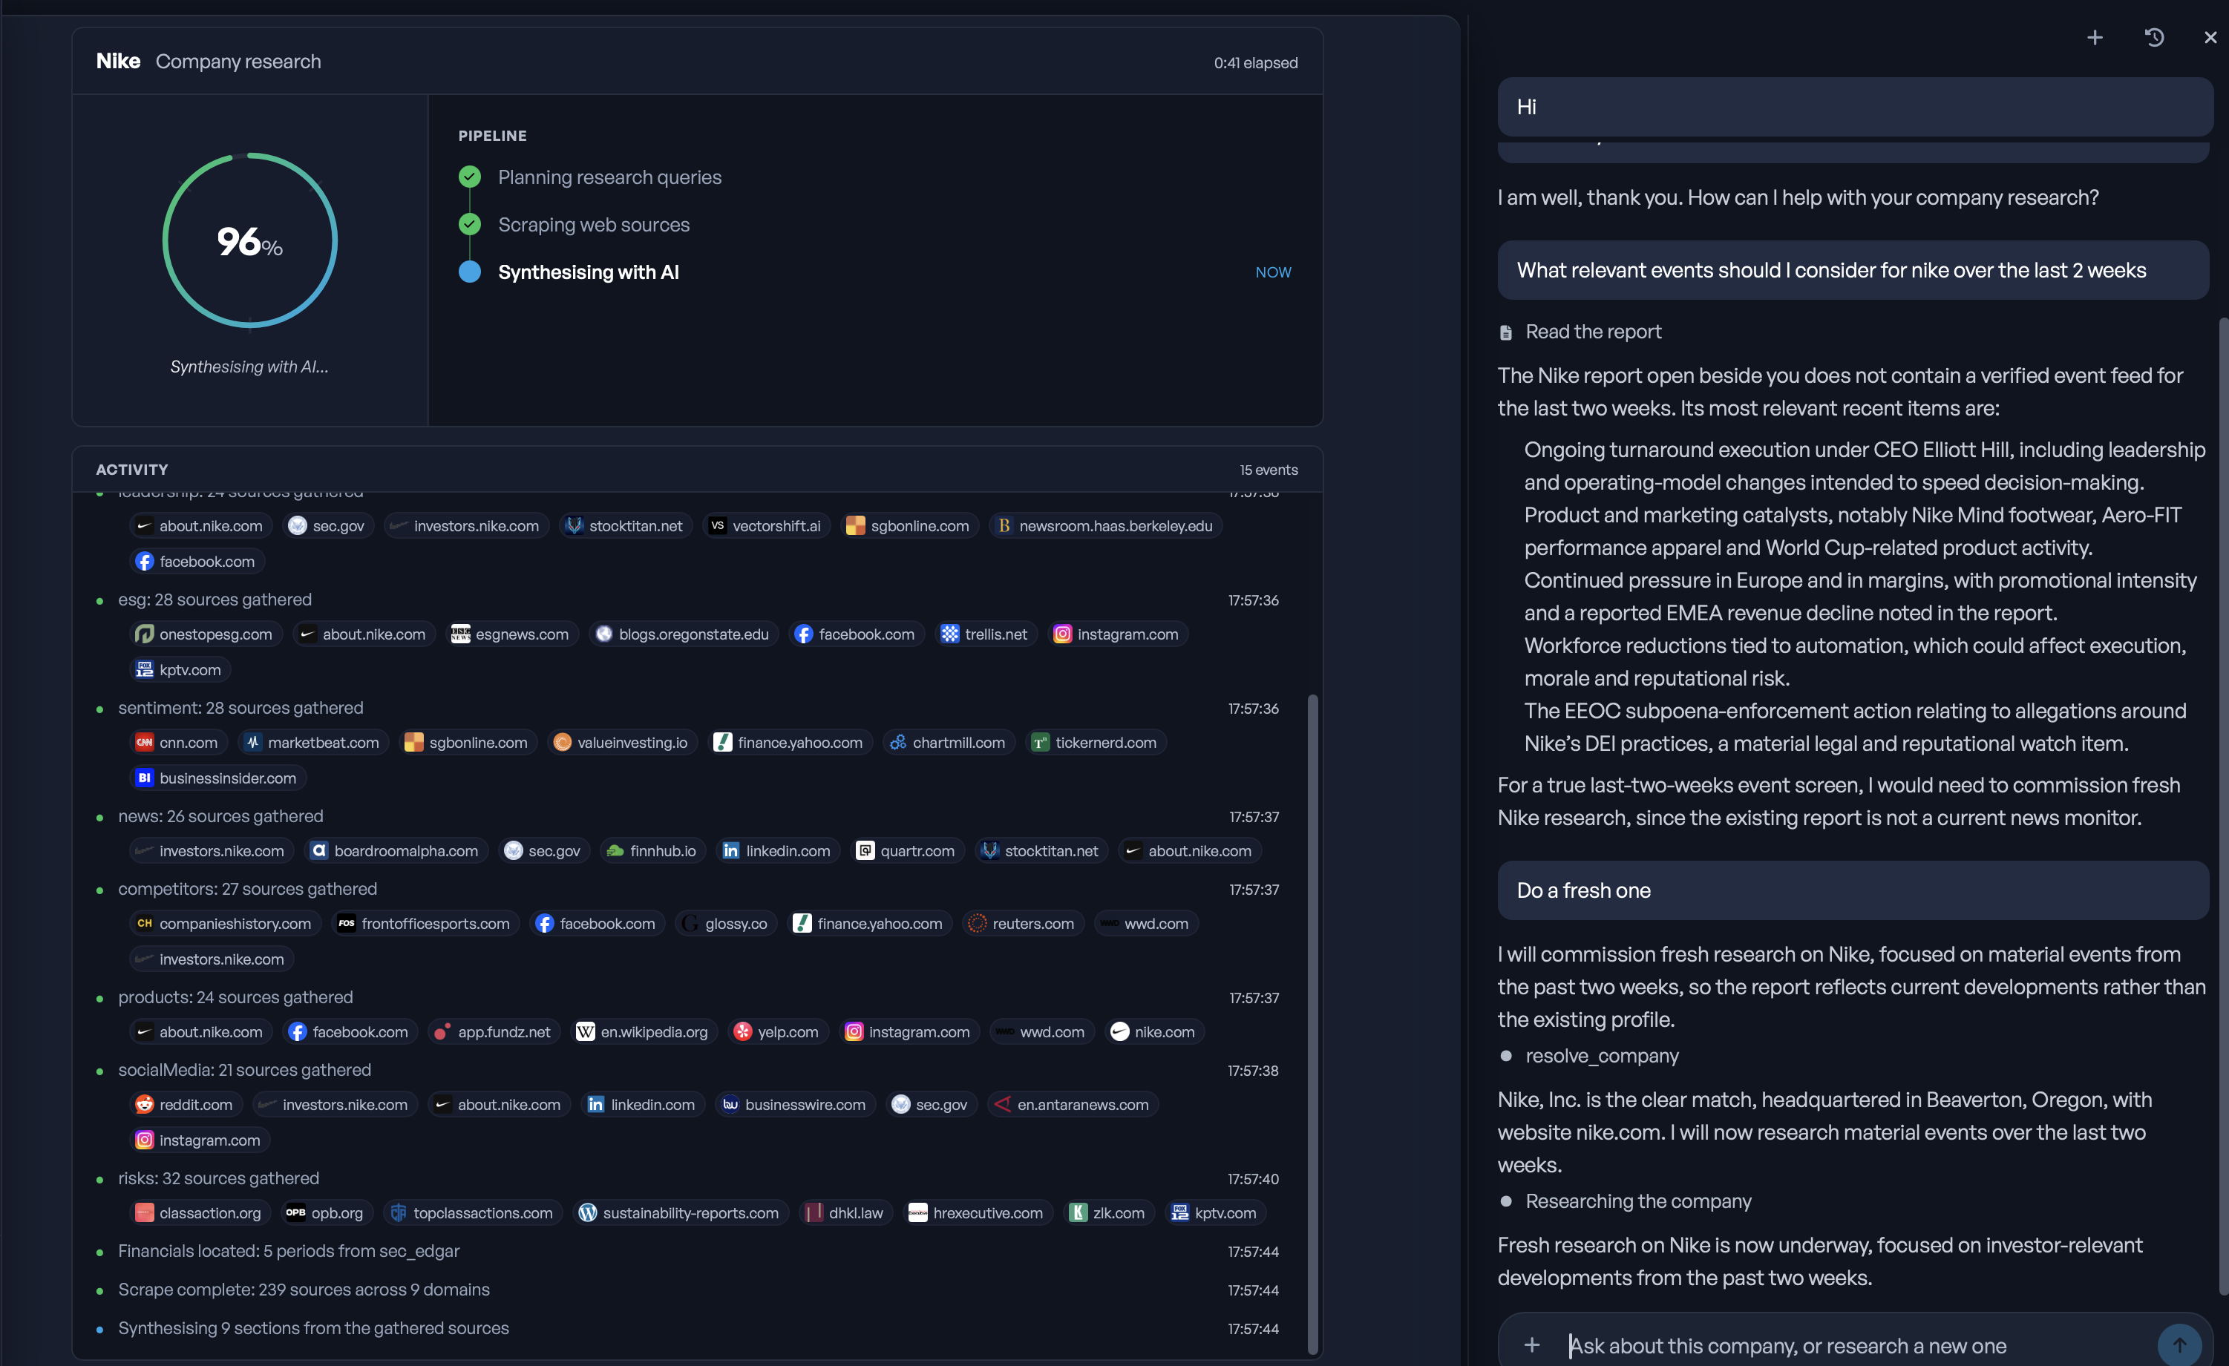Click the resolve_company step
Viewport: 2229px width, 1366px height.
[1588, 1056]
